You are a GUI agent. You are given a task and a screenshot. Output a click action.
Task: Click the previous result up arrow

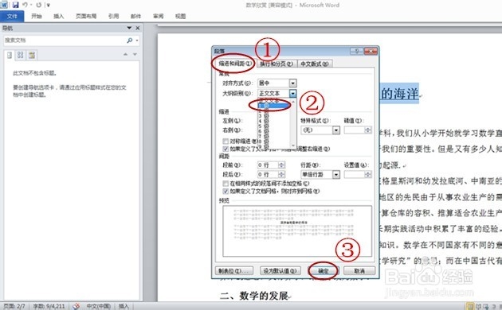(126, 55)
